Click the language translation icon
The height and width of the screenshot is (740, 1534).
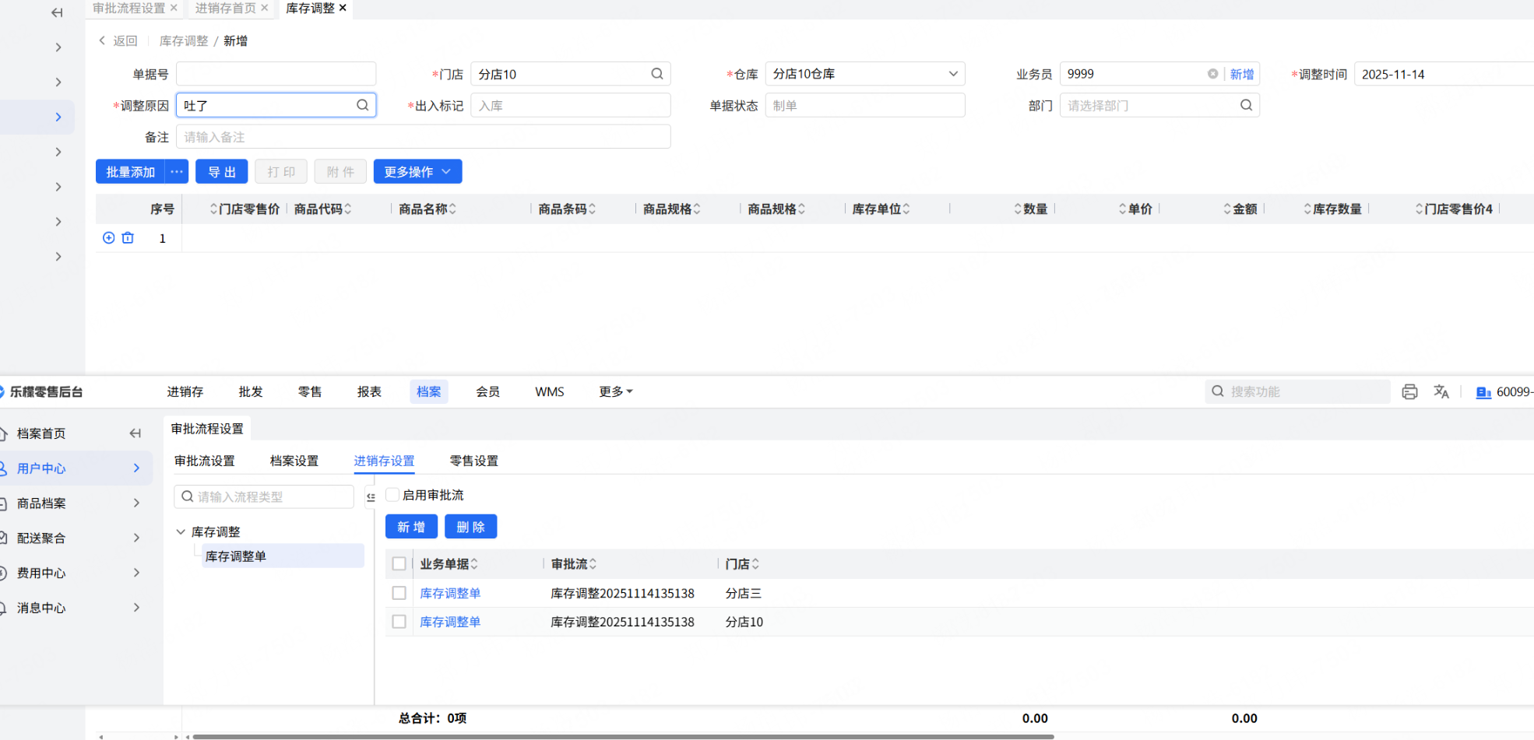point(1441,392)
